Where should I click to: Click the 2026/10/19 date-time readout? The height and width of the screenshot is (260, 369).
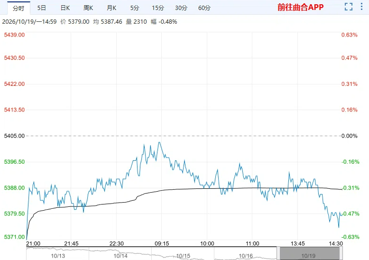pos(29,22)
